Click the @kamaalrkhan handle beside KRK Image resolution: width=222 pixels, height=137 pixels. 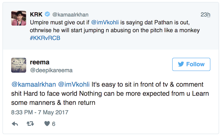[70, 15]
